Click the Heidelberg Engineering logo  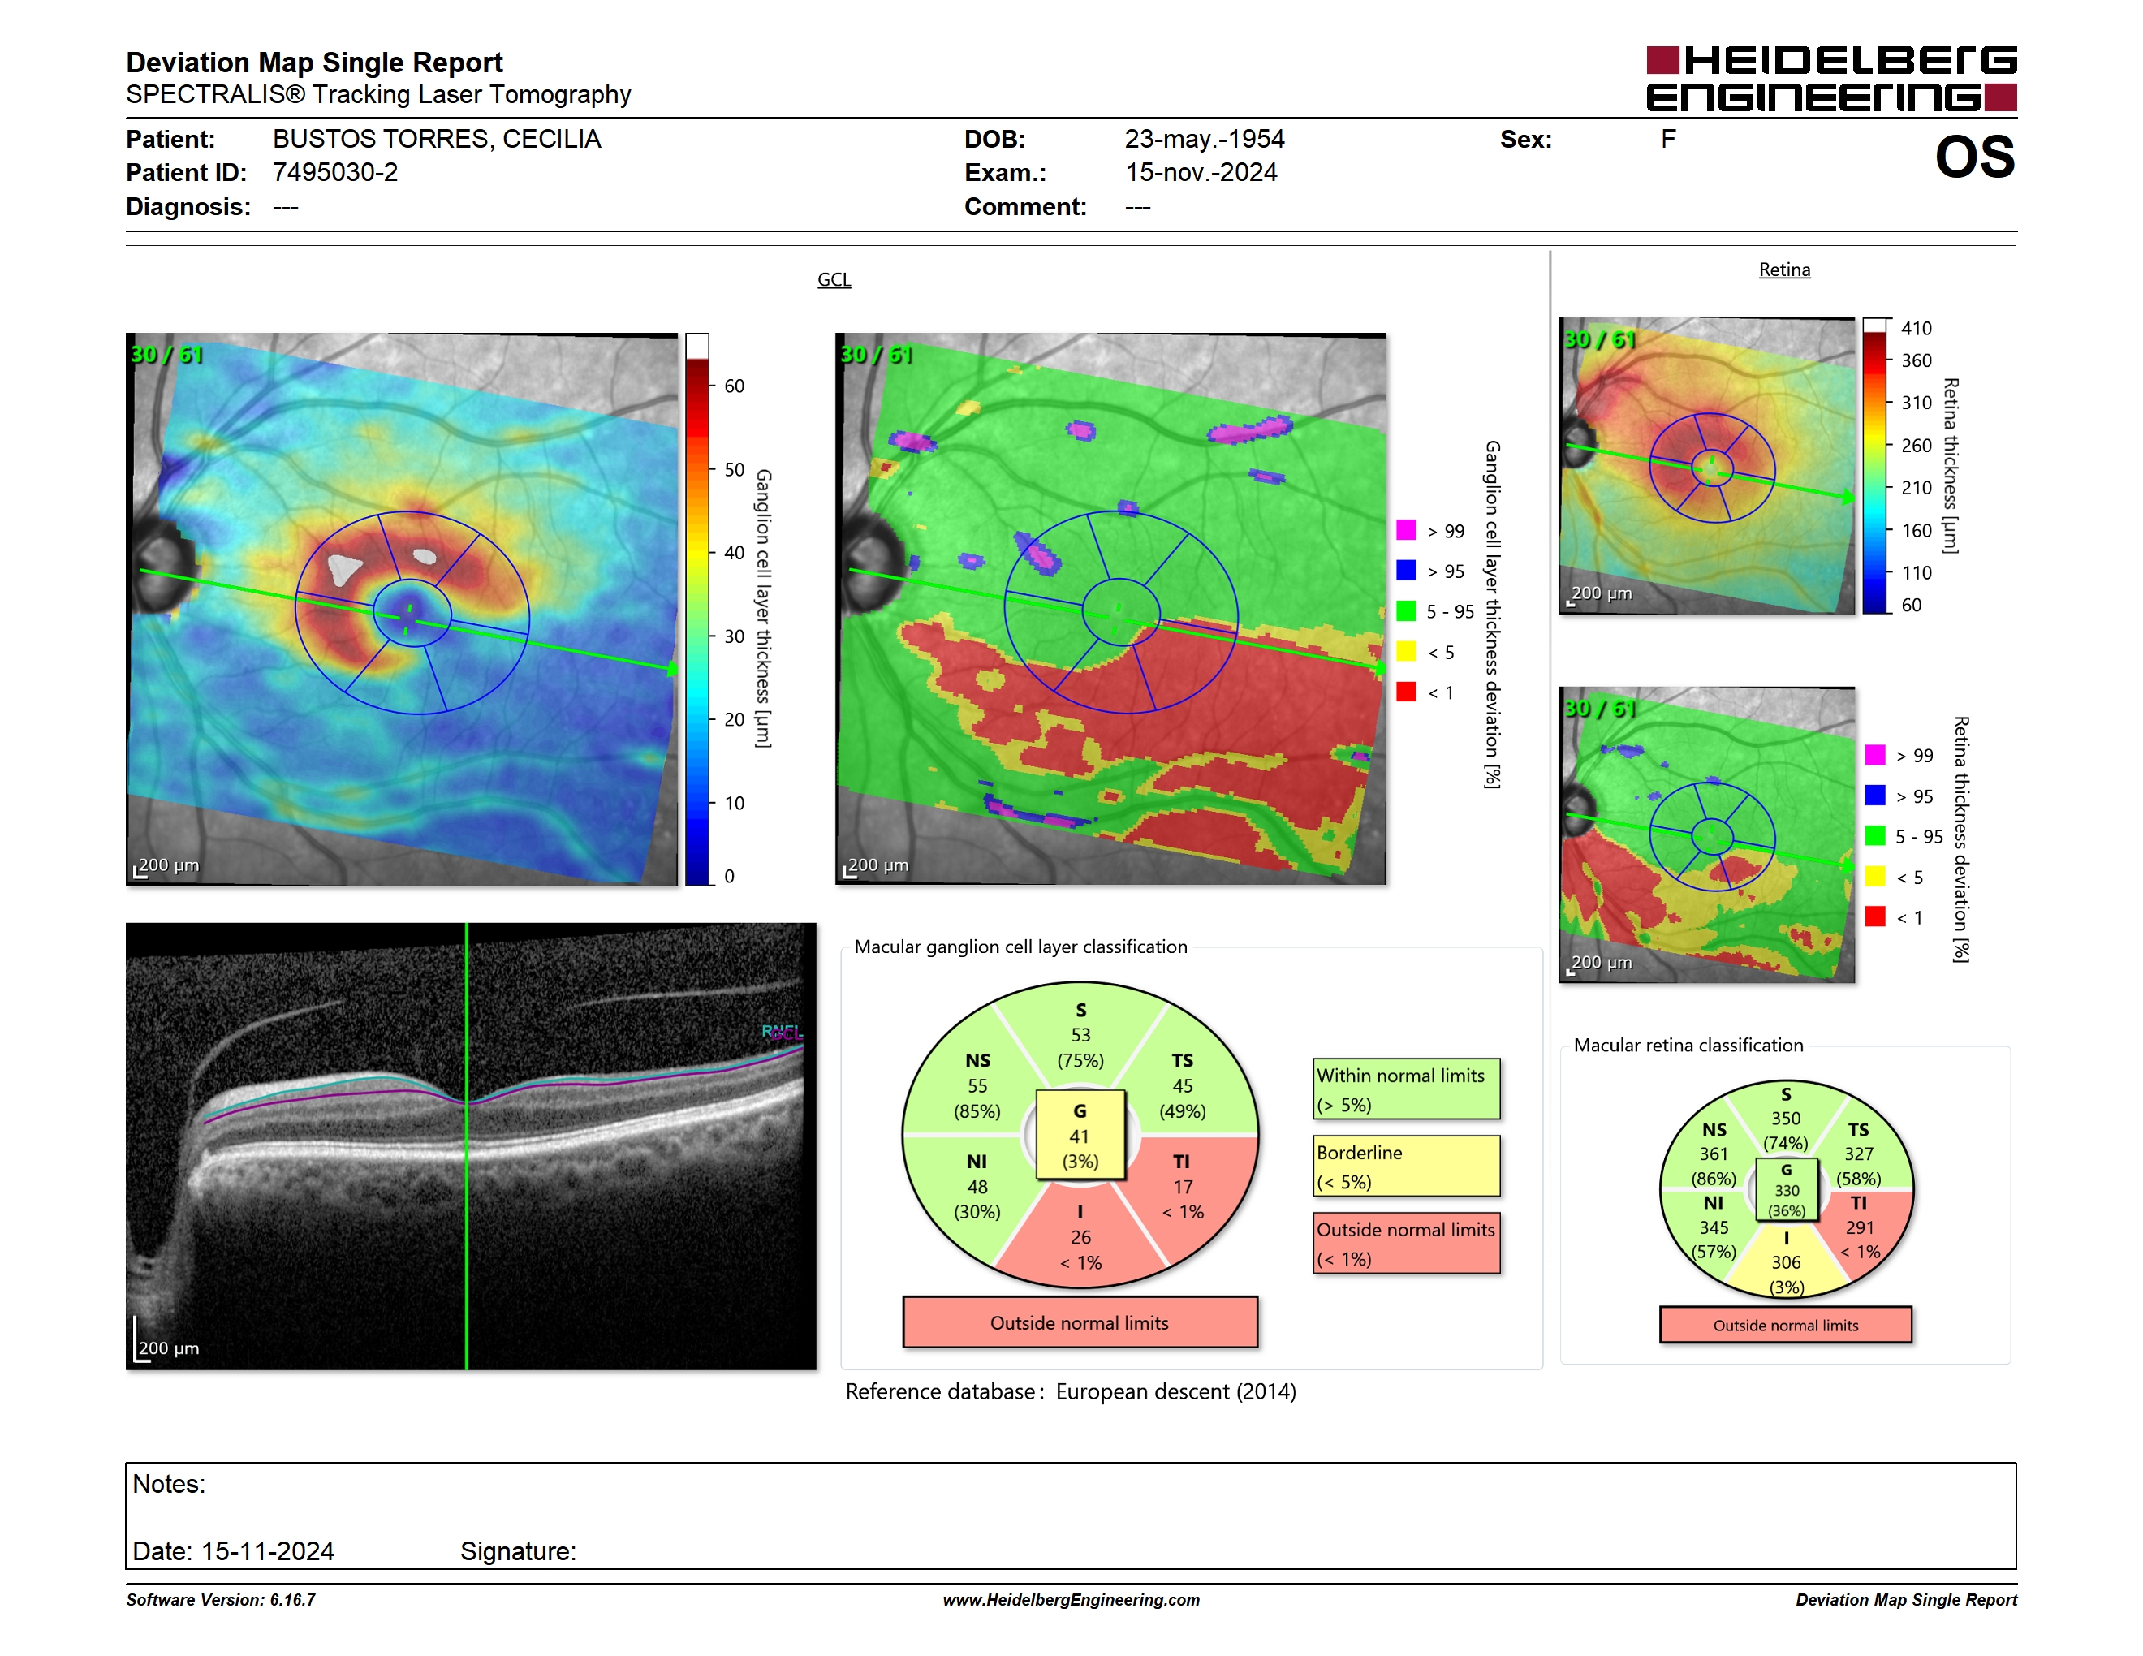pyautogui.click(x=1831, y=79)
